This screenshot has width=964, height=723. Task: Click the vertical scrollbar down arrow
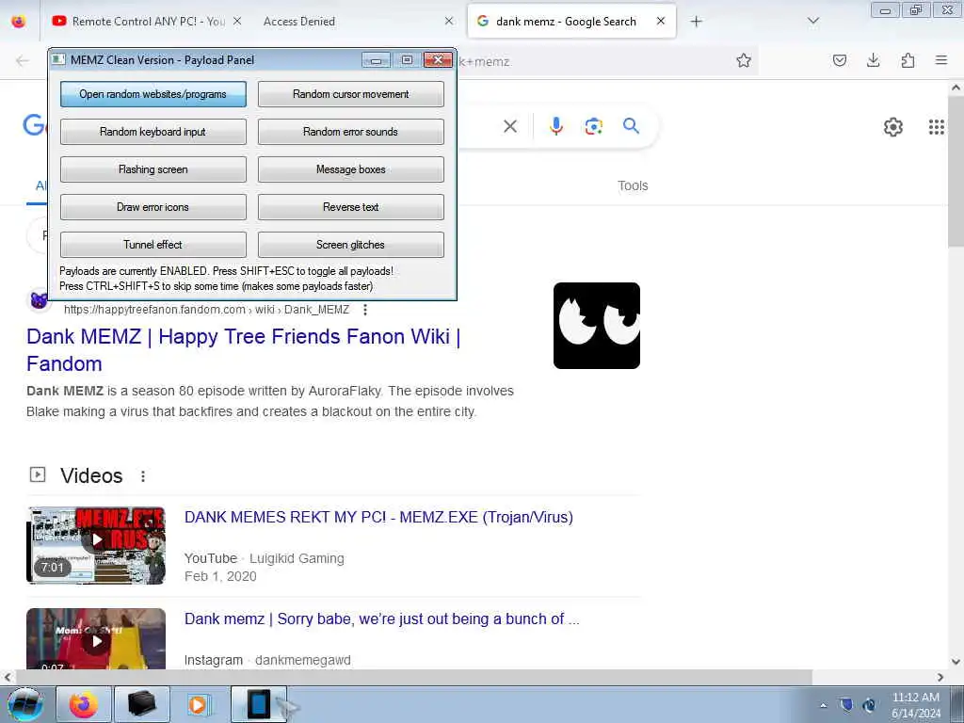(x=956, y=662)
